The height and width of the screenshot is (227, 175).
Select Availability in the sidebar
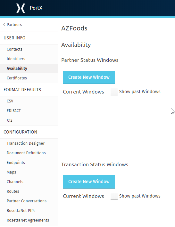[17, 69]
